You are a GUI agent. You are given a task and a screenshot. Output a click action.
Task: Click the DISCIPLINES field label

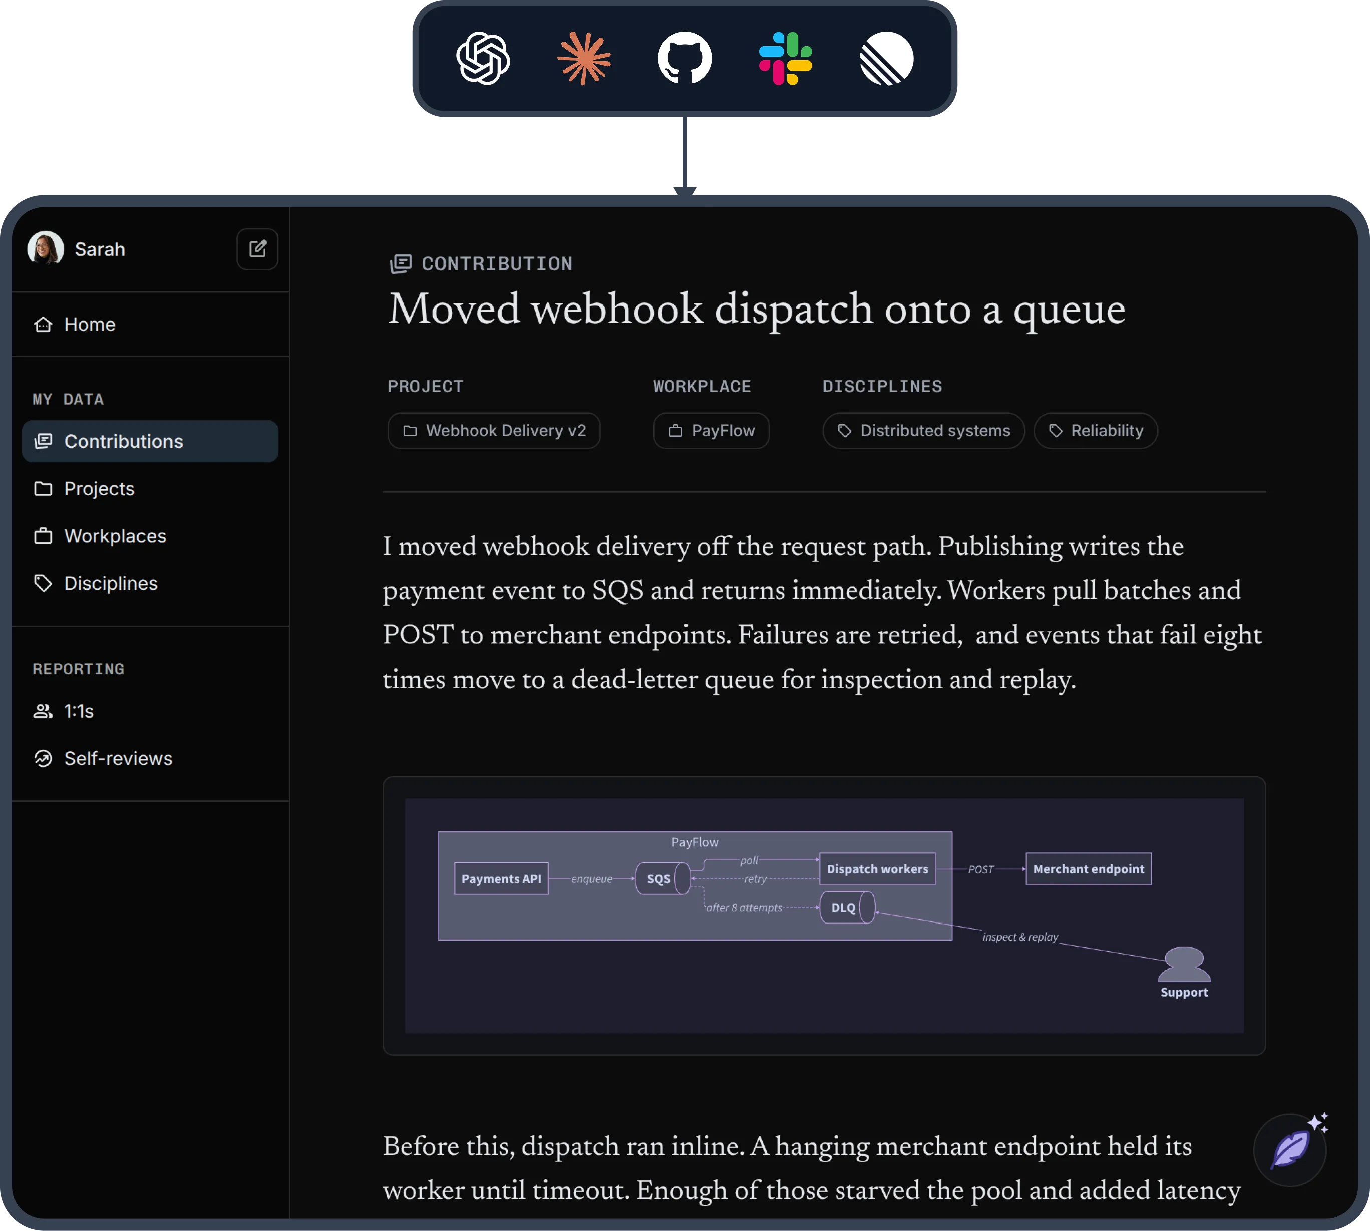click(x=882, y=386)
